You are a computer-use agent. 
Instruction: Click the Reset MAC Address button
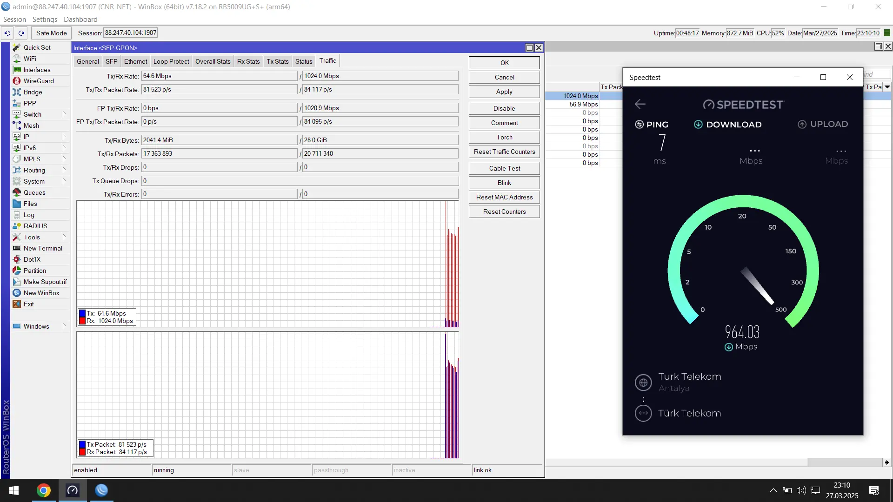point(504,197)
